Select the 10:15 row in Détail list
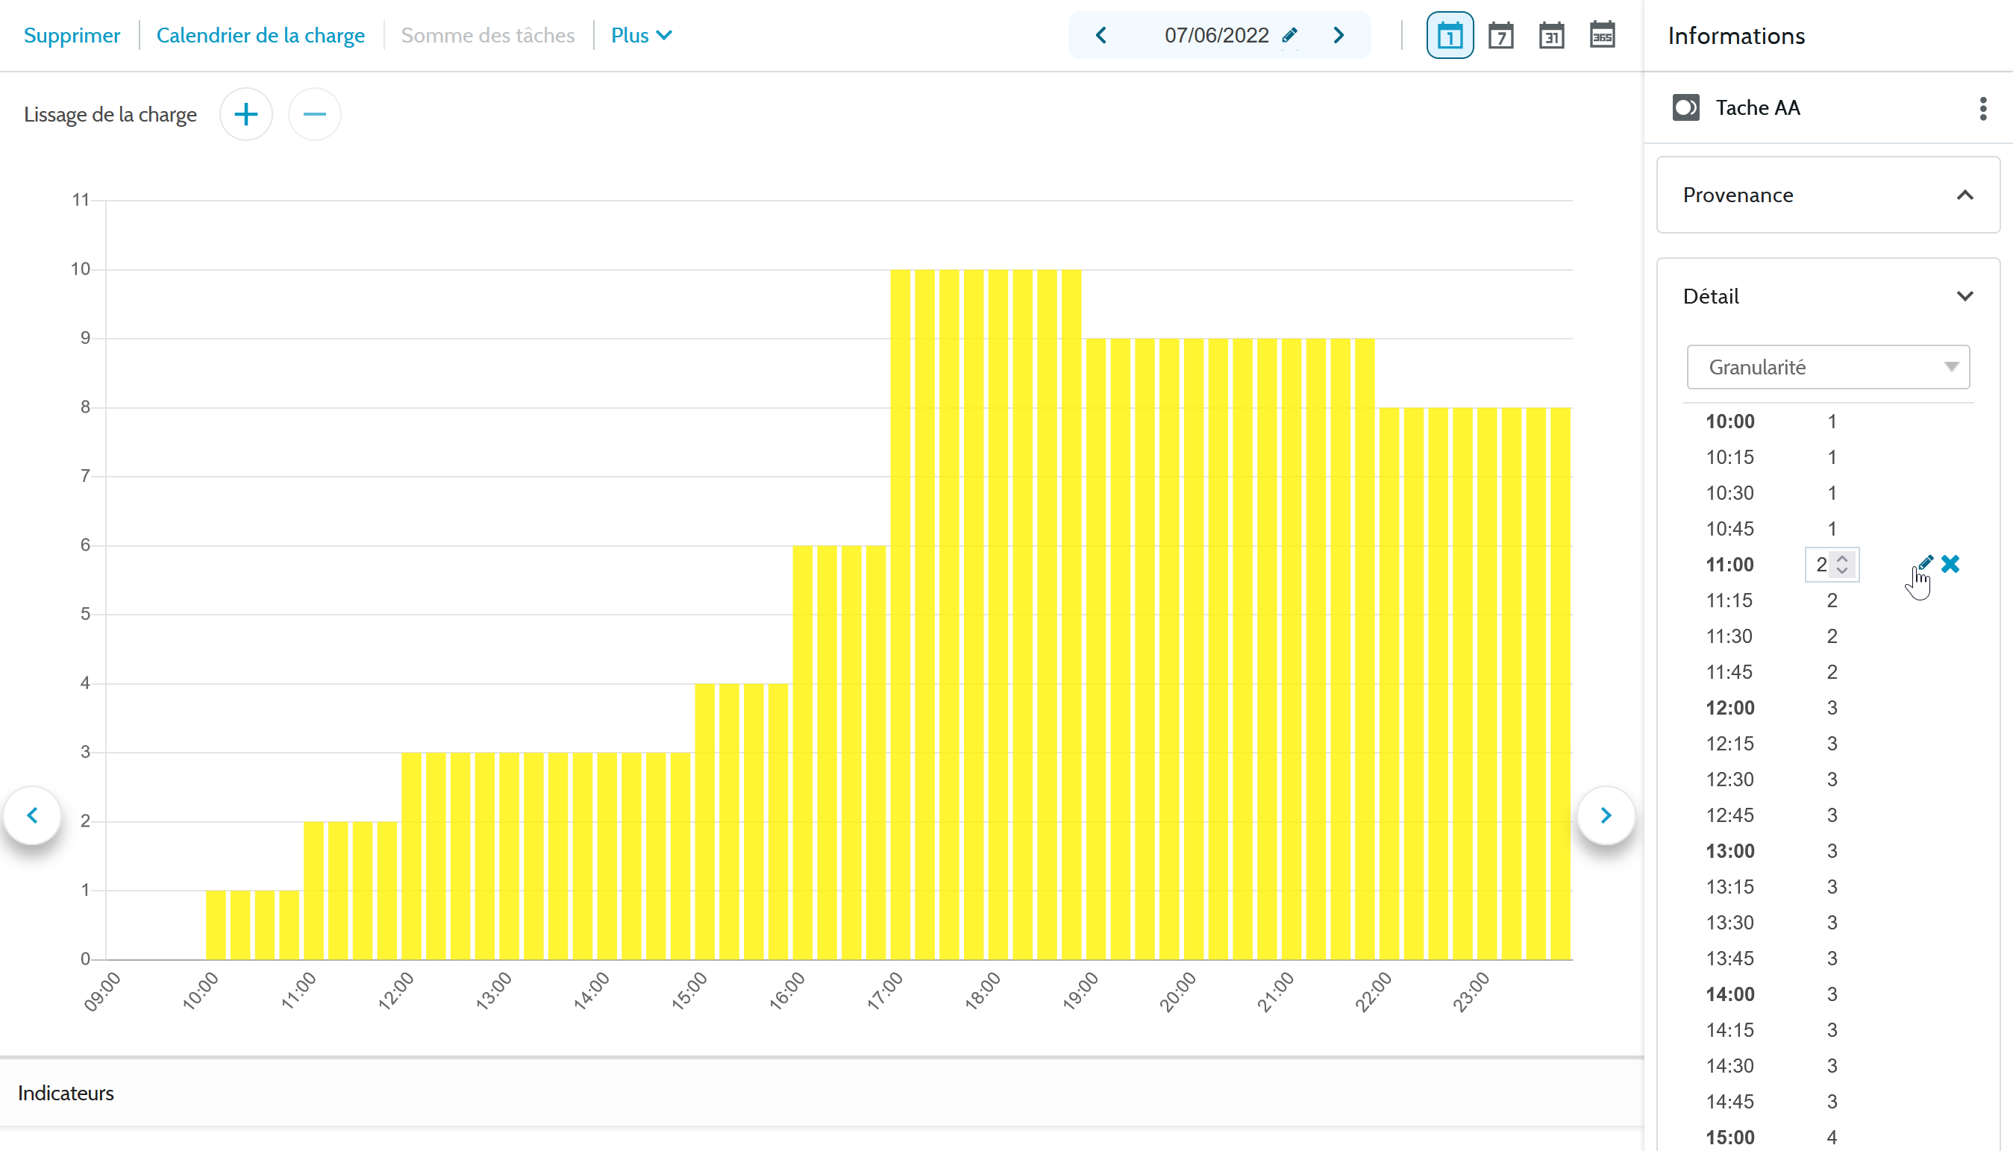This screenshot has height=1151, width=2013. click(1828, 457)
